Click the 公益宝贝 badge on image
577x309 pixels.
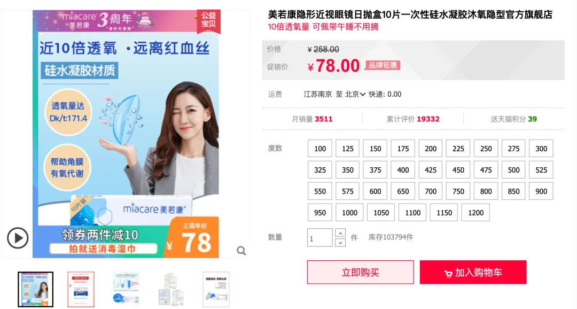(x=208, y=20)
